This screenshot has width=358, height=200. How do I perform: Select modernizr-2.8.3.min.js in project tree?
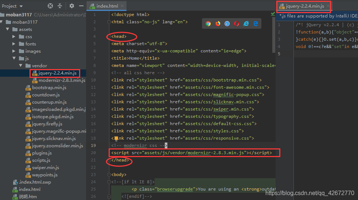(59, 80)
